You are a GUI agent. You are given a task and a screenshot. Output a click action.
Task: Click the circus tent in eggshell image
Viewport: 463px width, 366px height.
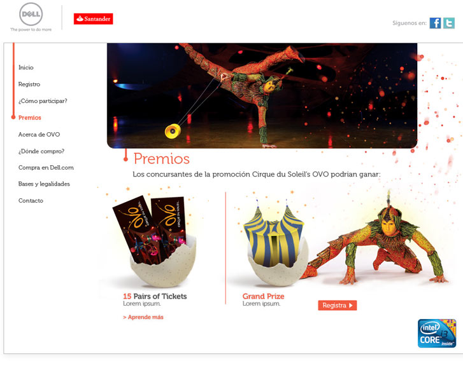[275, 243]
